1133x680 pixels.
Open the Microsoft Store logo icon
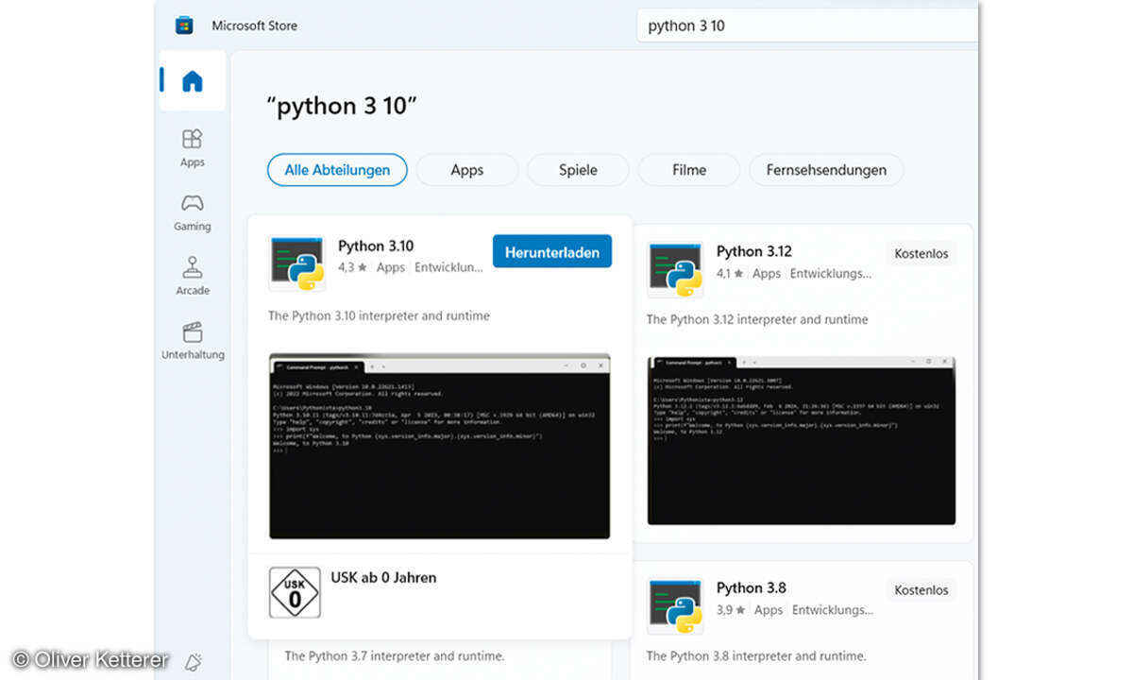(x=184, y=25)
